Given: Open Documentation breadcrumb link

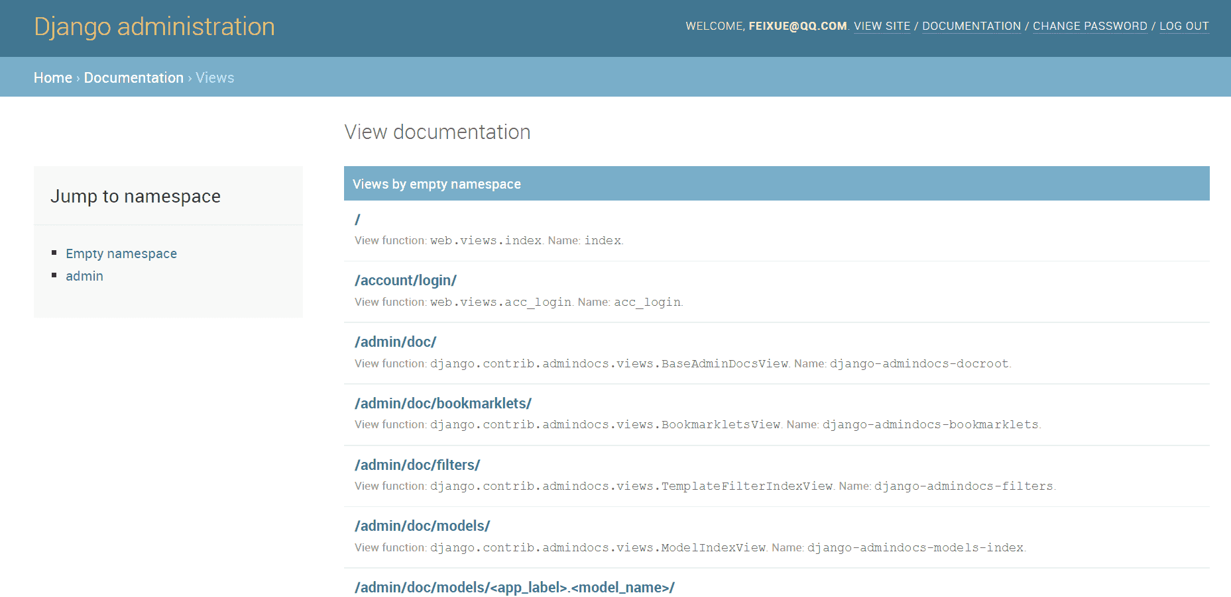Looking at the screenshot, I should 134,77.
